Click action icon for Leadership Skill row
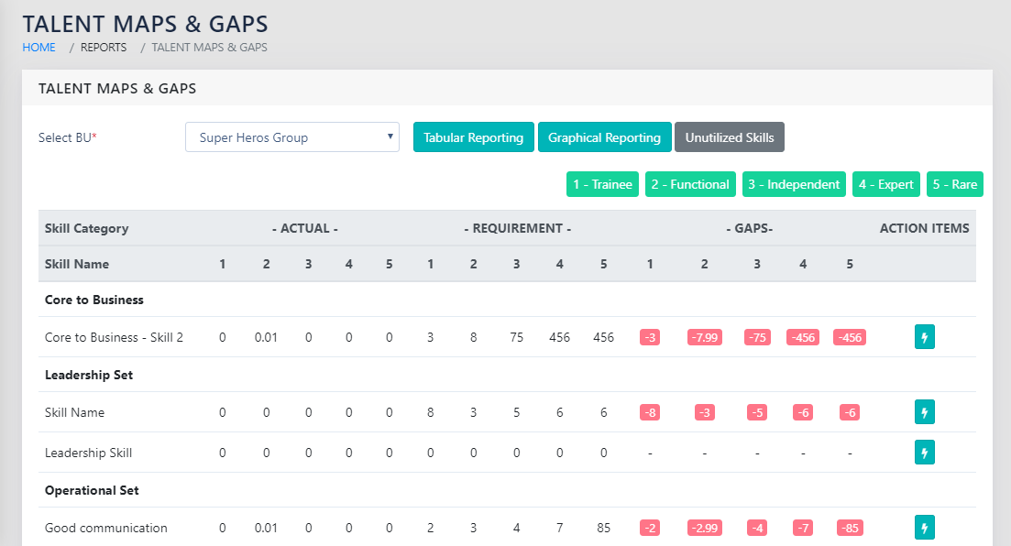The height and width of the screenshot is (546, 1011). tap(924, 453)
